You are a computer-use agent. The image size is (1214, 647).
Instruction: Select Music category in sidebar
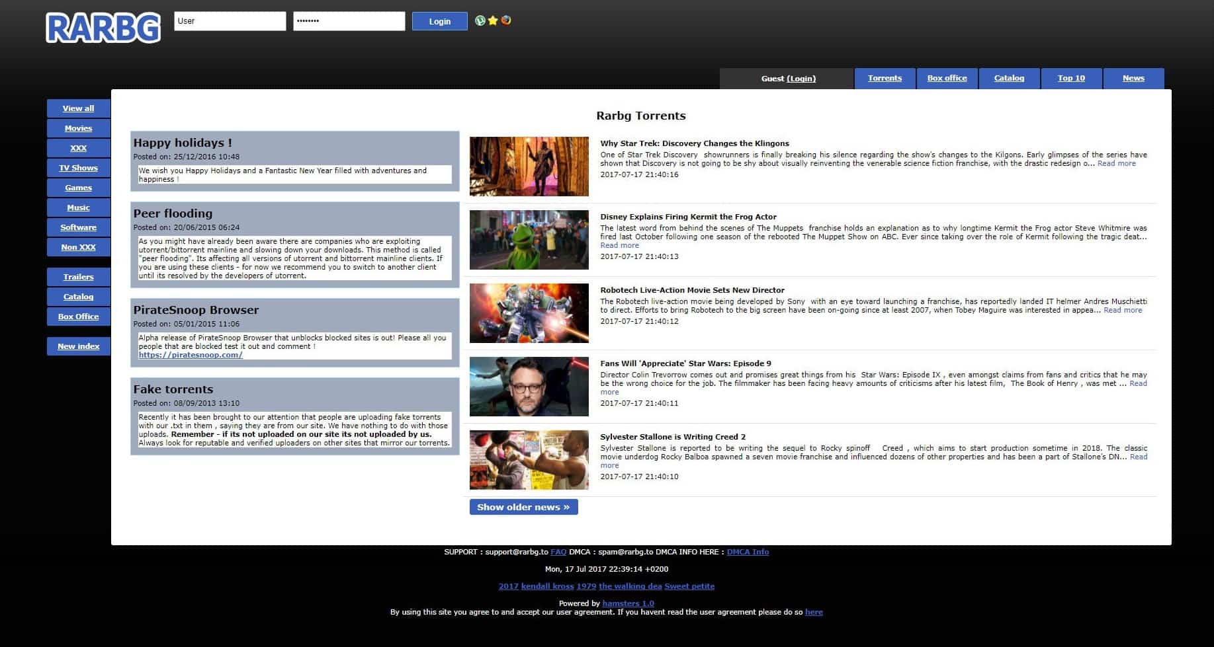point(79,208)
